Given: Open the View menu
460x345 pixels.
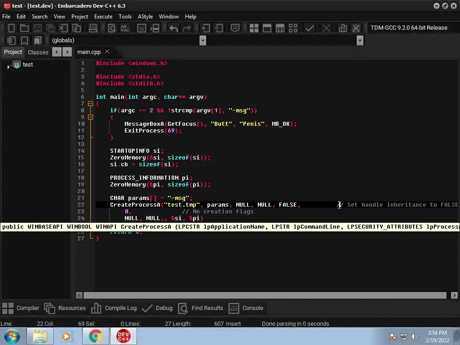Looking at the screenshot, I should coord(59,17).
